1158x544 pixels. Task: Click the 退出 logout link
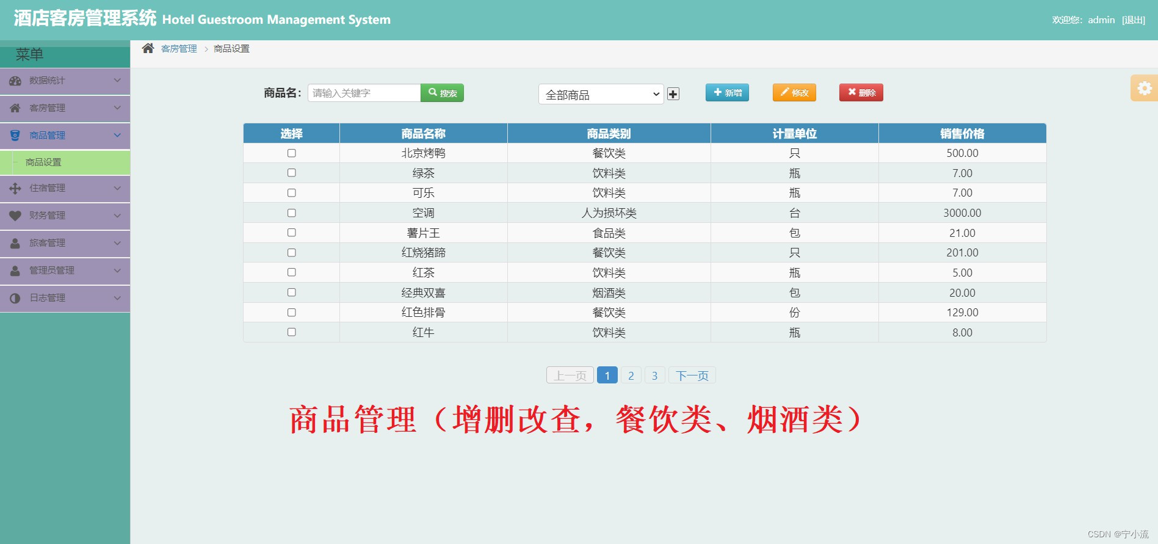1134,20
